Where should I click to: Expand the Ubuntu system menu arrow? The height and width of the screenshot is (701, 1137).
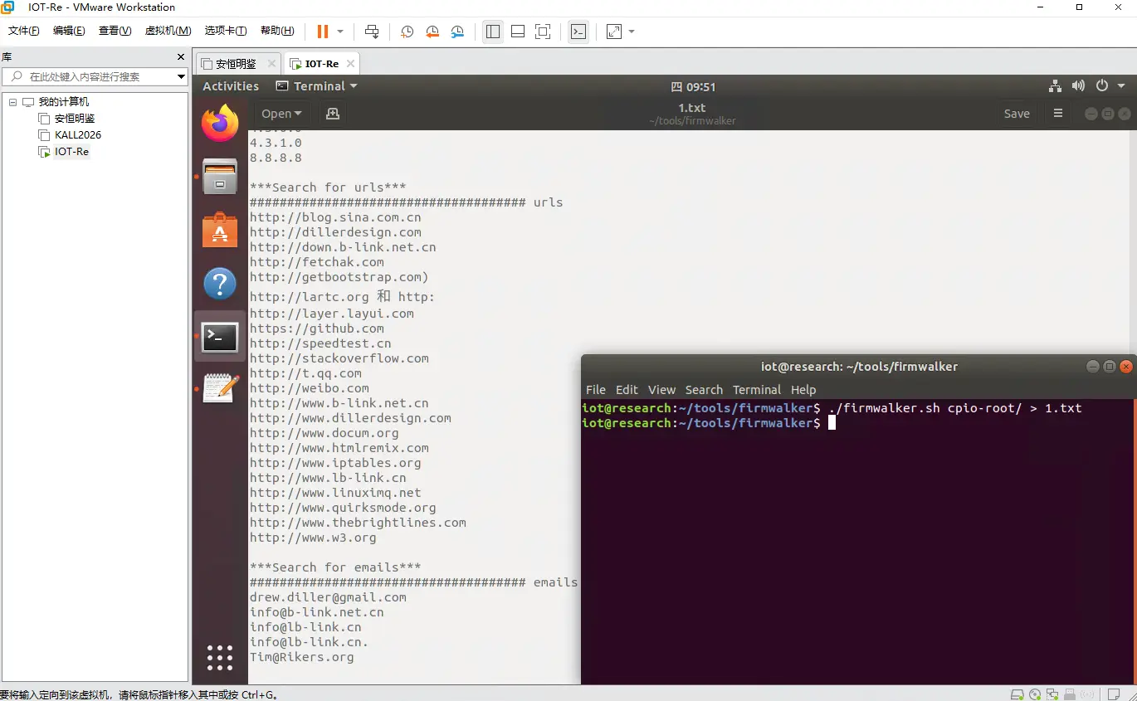(x=1121, y=86)
